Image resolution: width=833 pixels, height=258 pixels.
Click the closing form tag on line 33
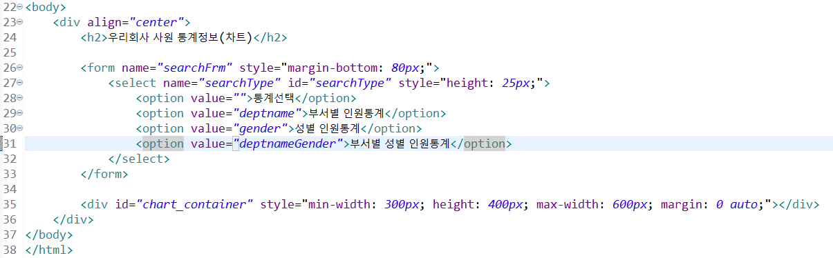click(x=104, y=174)
